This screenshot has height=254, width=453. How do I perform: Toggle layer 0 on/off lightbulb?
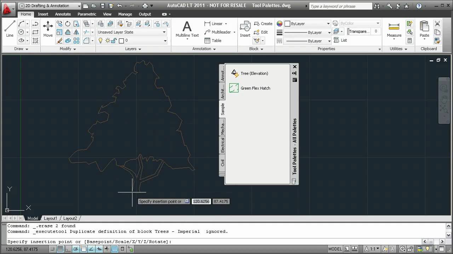click(x=101, y=41)
